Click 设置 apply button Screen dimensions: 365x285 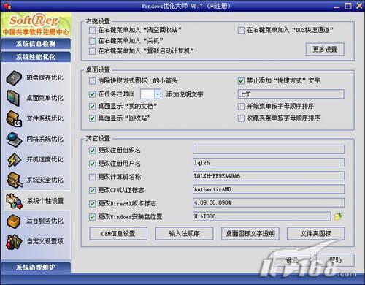coord(292,260)
